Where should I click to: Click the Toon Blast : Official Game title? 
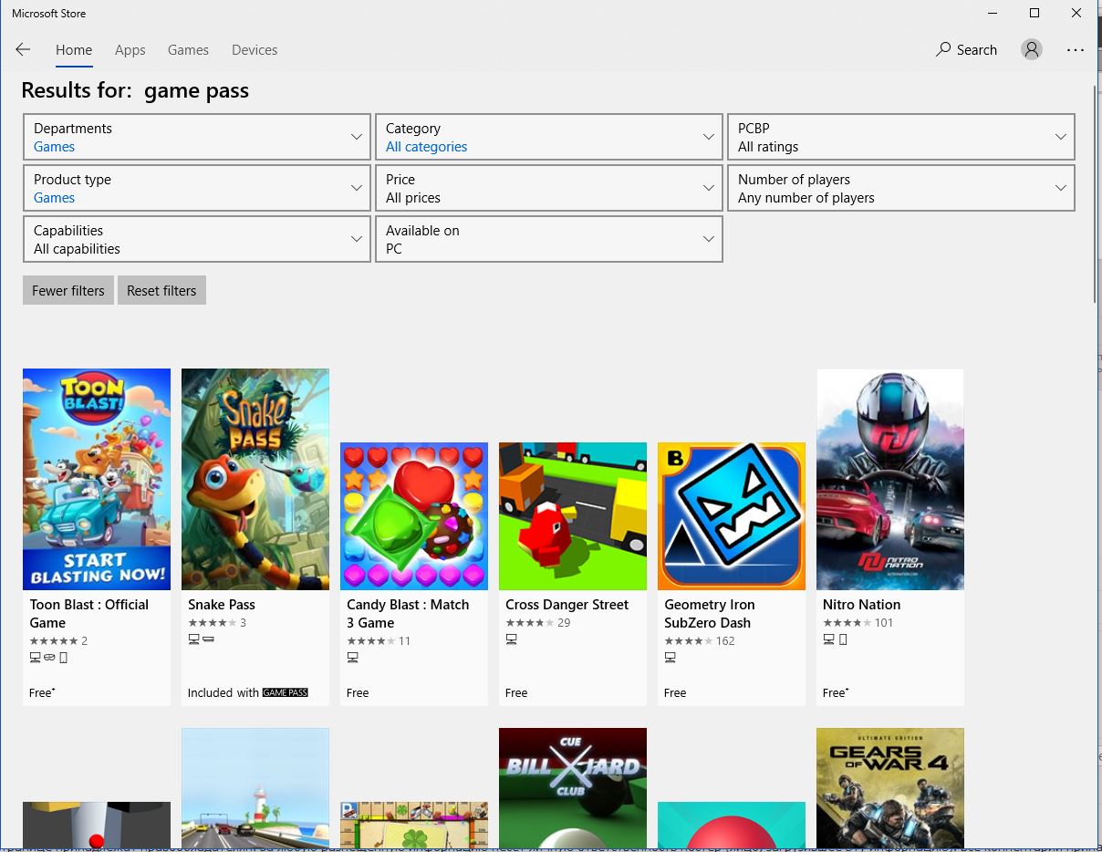[x=88, y=613]
